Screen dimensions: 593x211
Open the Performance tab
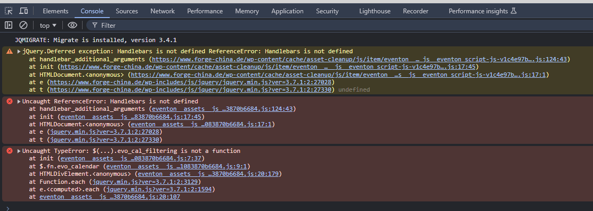coord(205,11)
